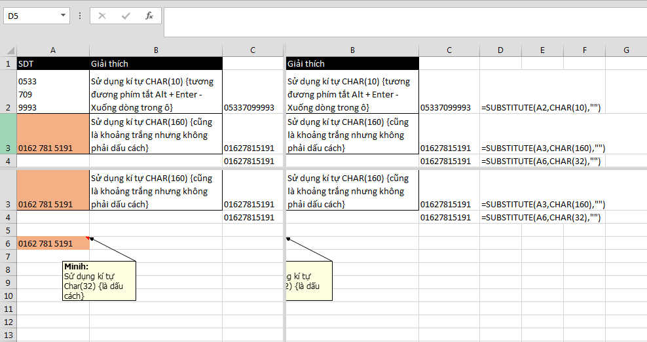Select row 9 header
This screenshot has height=342, width=647.
point(9,282)
